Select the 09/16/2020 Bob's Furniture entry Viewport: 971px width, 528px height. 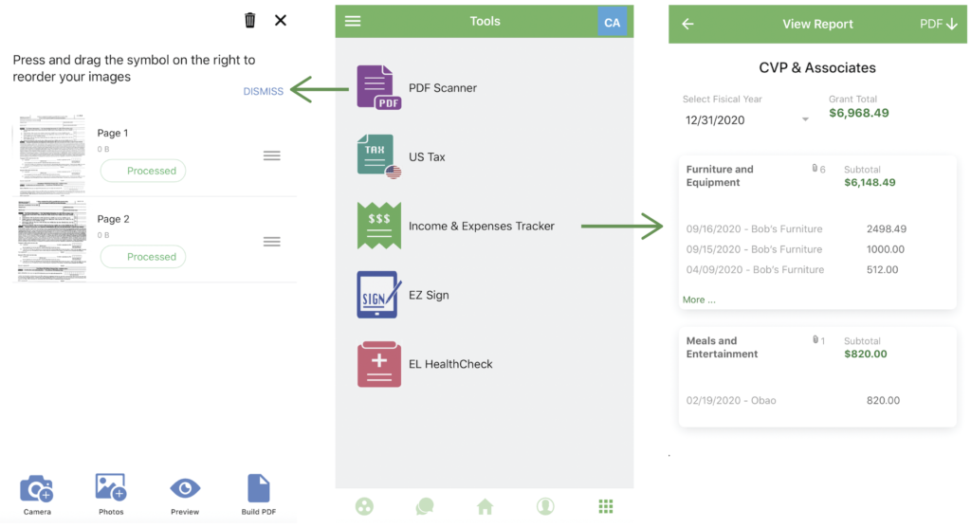tap(754, 229)
